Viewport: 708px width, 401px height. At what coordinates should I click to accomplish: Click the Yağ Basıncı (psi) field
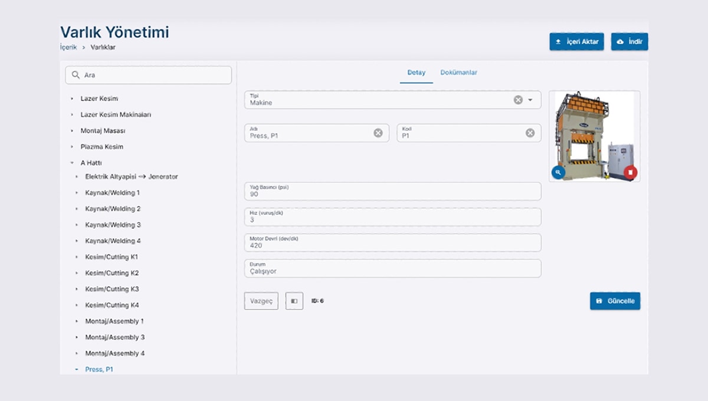tap(392, 191)
